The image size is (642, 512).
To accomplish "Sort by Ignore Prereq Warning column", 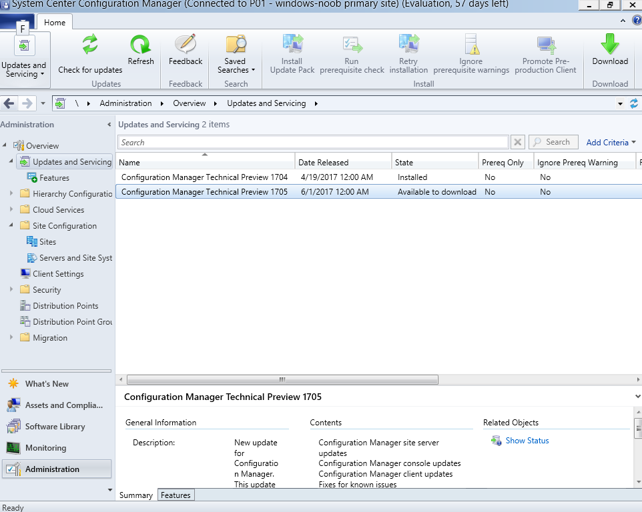I will click(585, 162).
